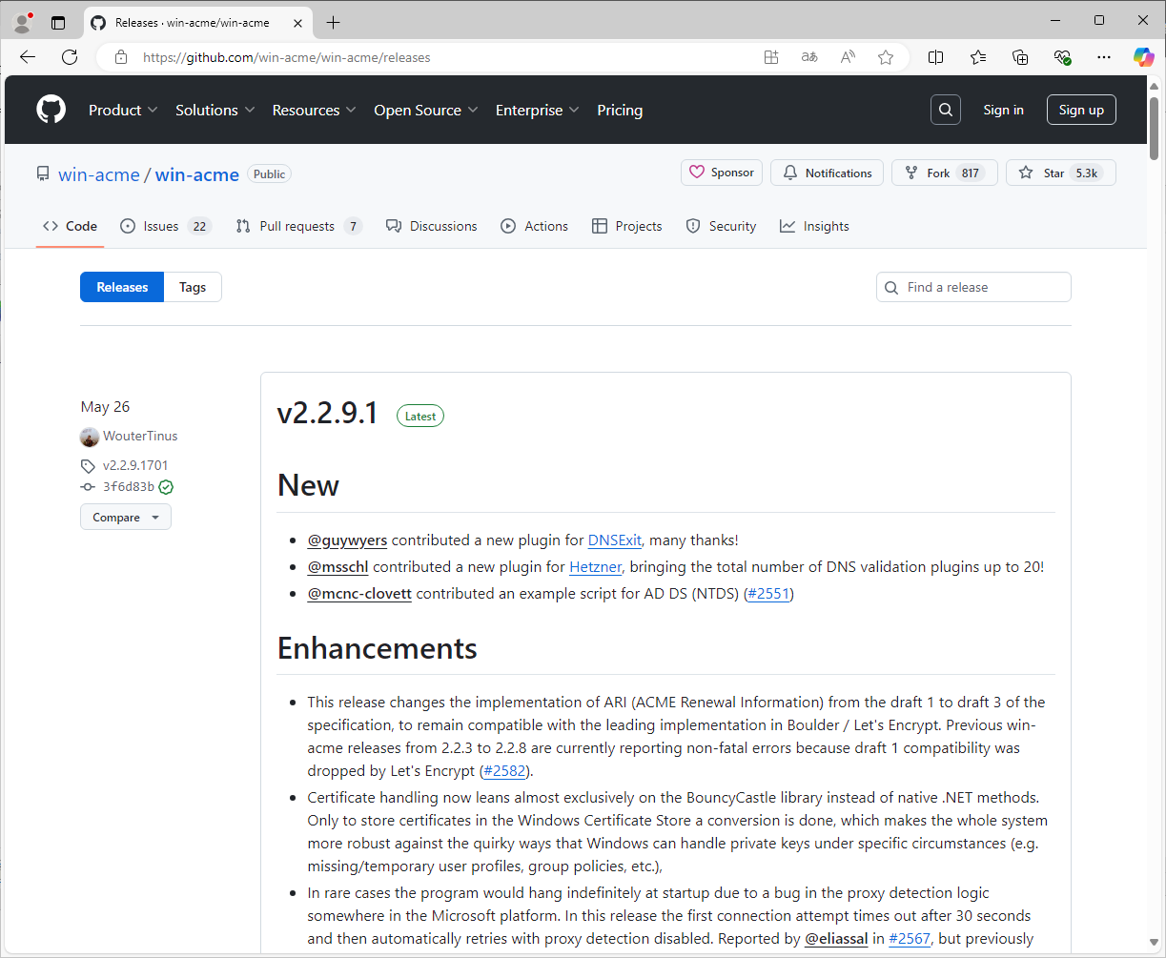Open the Pull requests tab

[x=299, y=226]
